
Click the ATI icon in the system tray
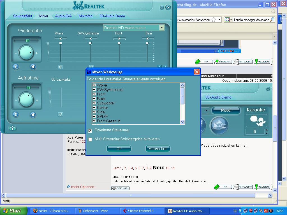coord(266,211)
